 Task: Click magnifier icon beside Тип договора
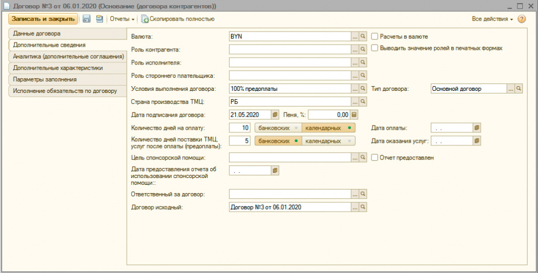pos(519,89)
